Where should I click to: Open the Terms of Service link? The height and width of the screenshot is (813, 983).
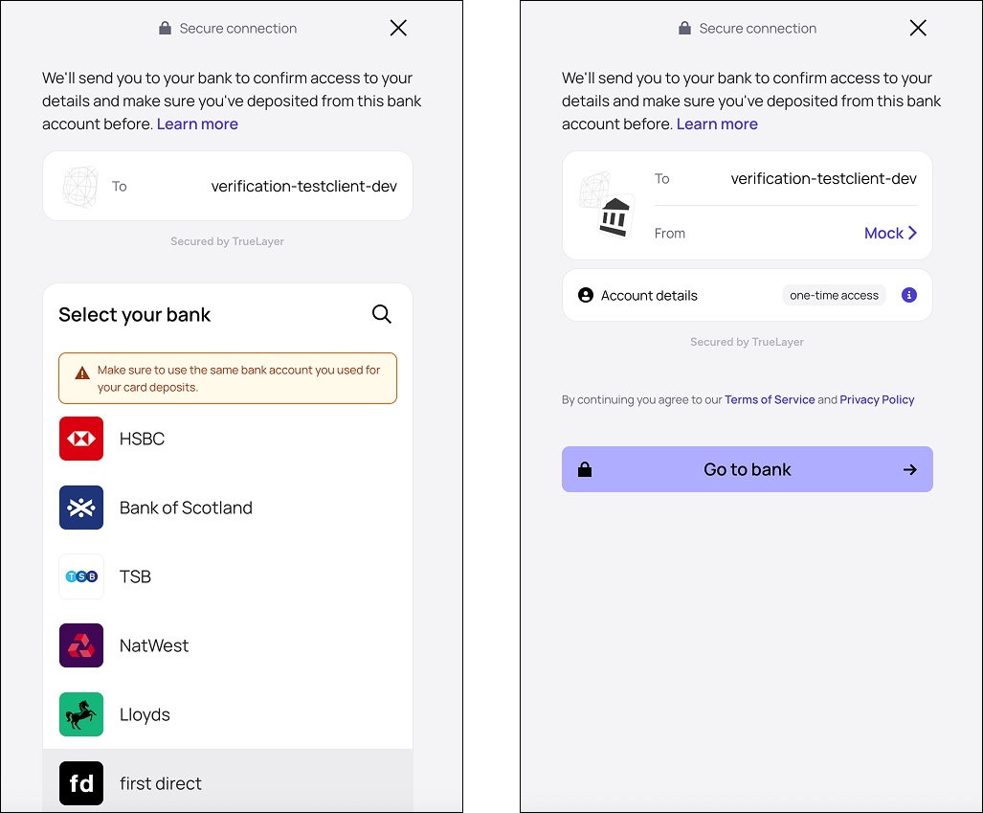[x=770, y=399]
